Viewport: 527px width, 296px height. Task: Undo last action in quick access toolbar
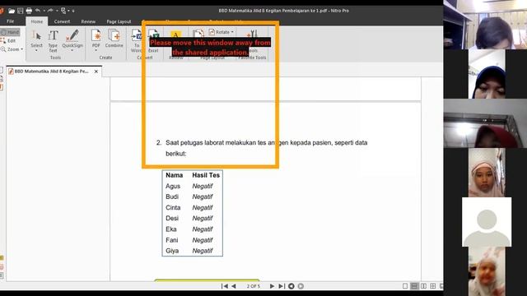[38, 11]
